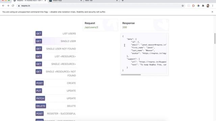Go forward with the browser forward arrow

[x=8, y=6]
